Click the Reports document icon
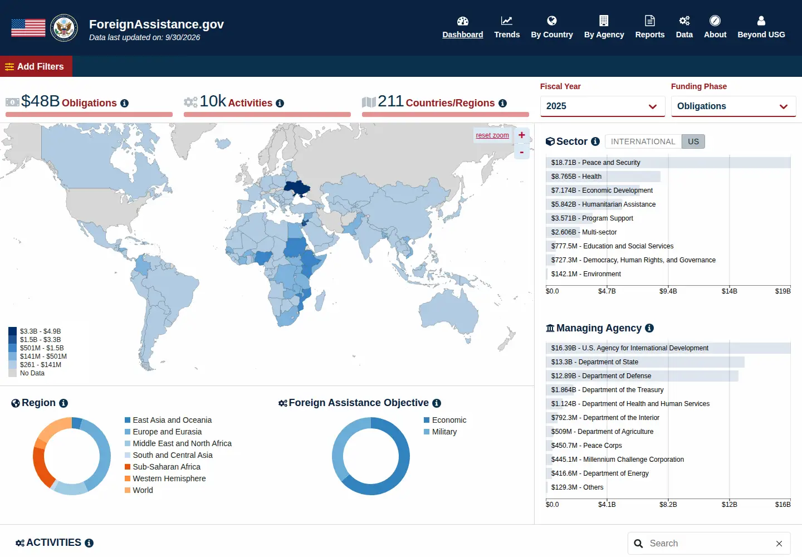The height and width of the screenshot is (557, 802). [x=650, y=21]
